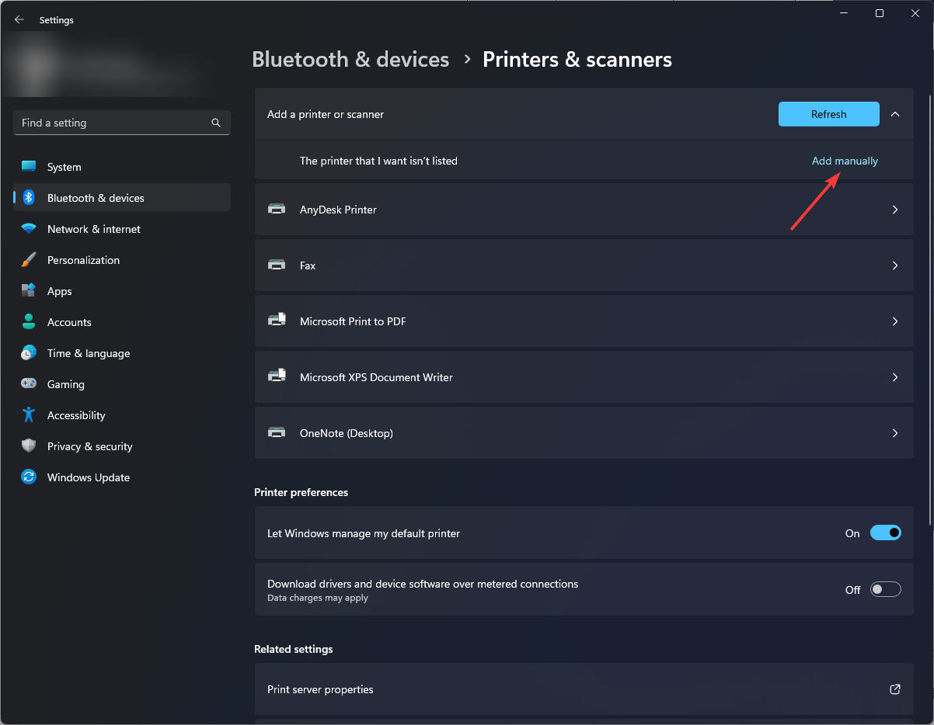Click the Apps icon in sidebar
This screenshot has height=725, width=934.
29,291
